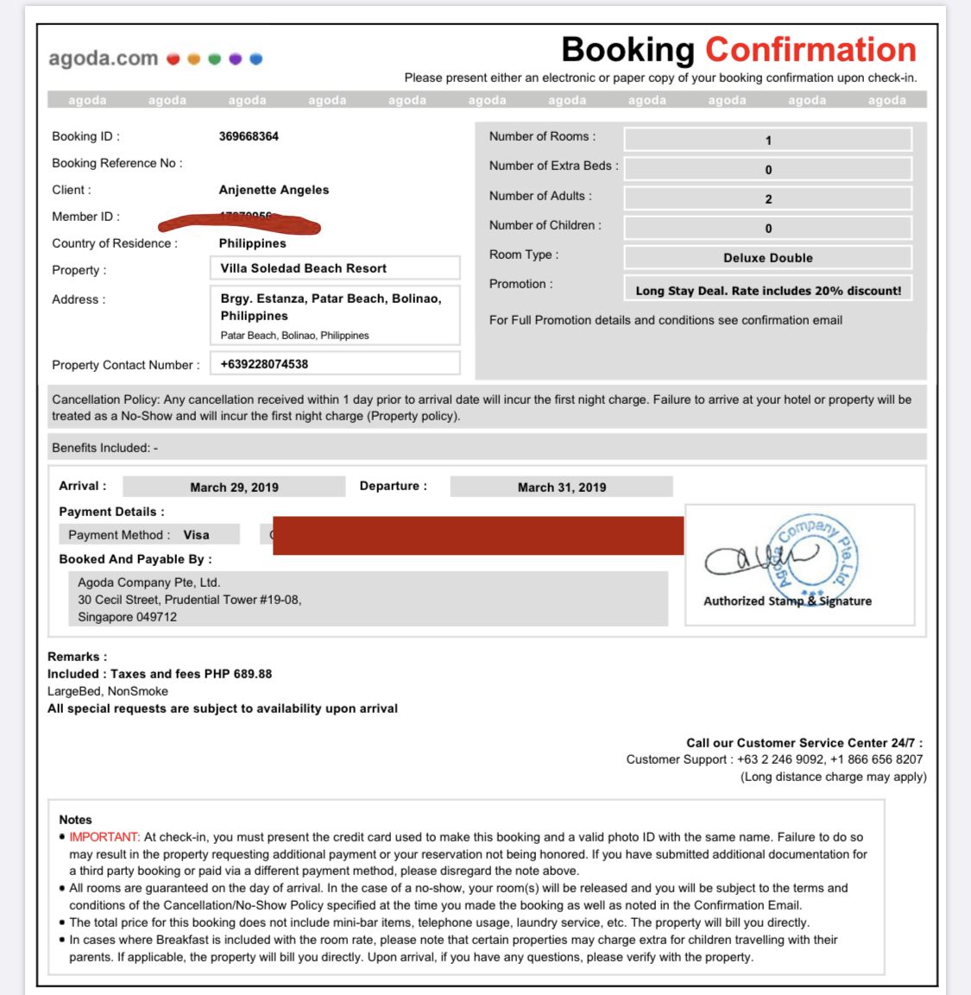Click the present confirmation upon check-in subtitle
The image size is (971, 995).
coord(660,78)
